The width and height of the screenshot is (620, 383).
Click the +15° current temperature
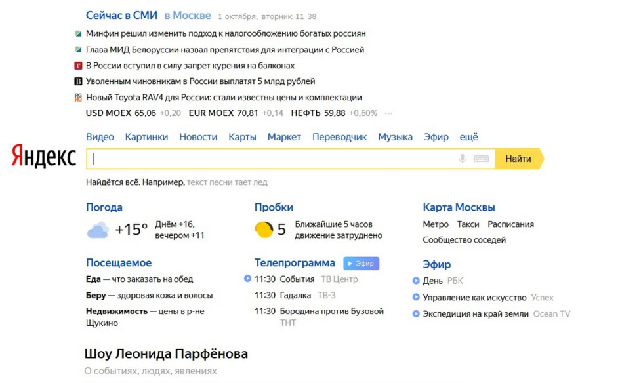coord(131,230)
